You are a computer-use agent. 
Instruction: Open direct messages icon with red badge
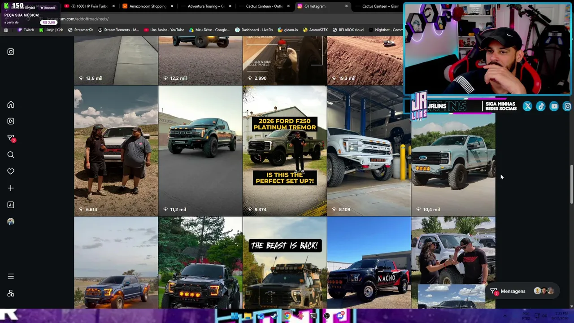click(x=11, y=138)
